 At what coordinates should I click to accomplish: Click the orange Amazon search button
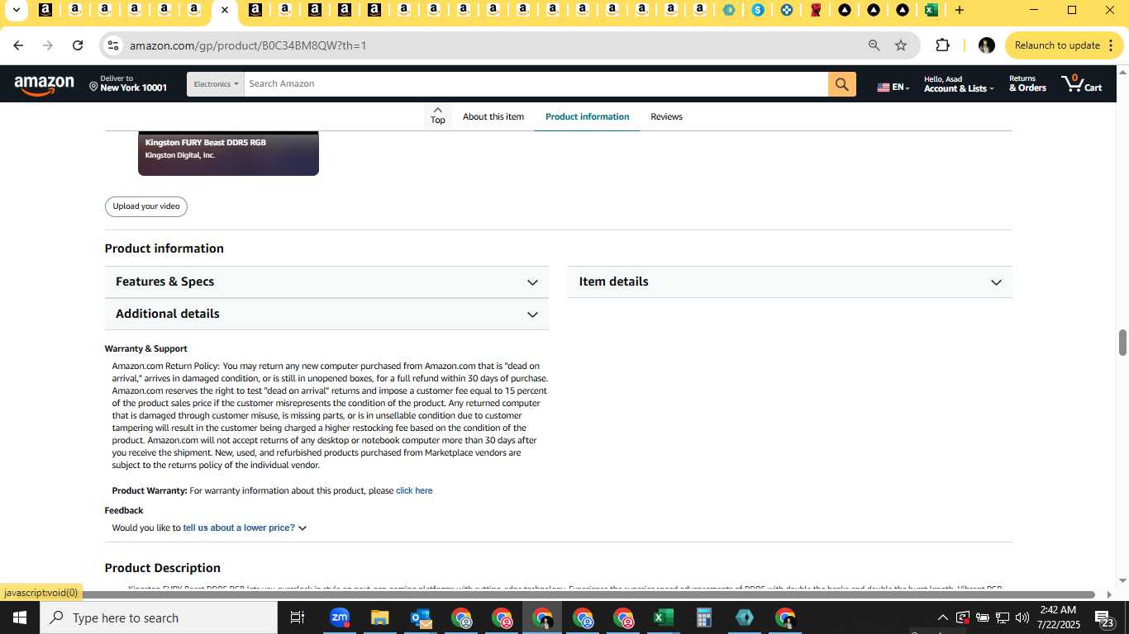tap(841, 84)
